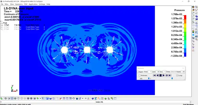Open the Settings menu
The height and width of the screenshot is (105, 198).
click(42, 4)
